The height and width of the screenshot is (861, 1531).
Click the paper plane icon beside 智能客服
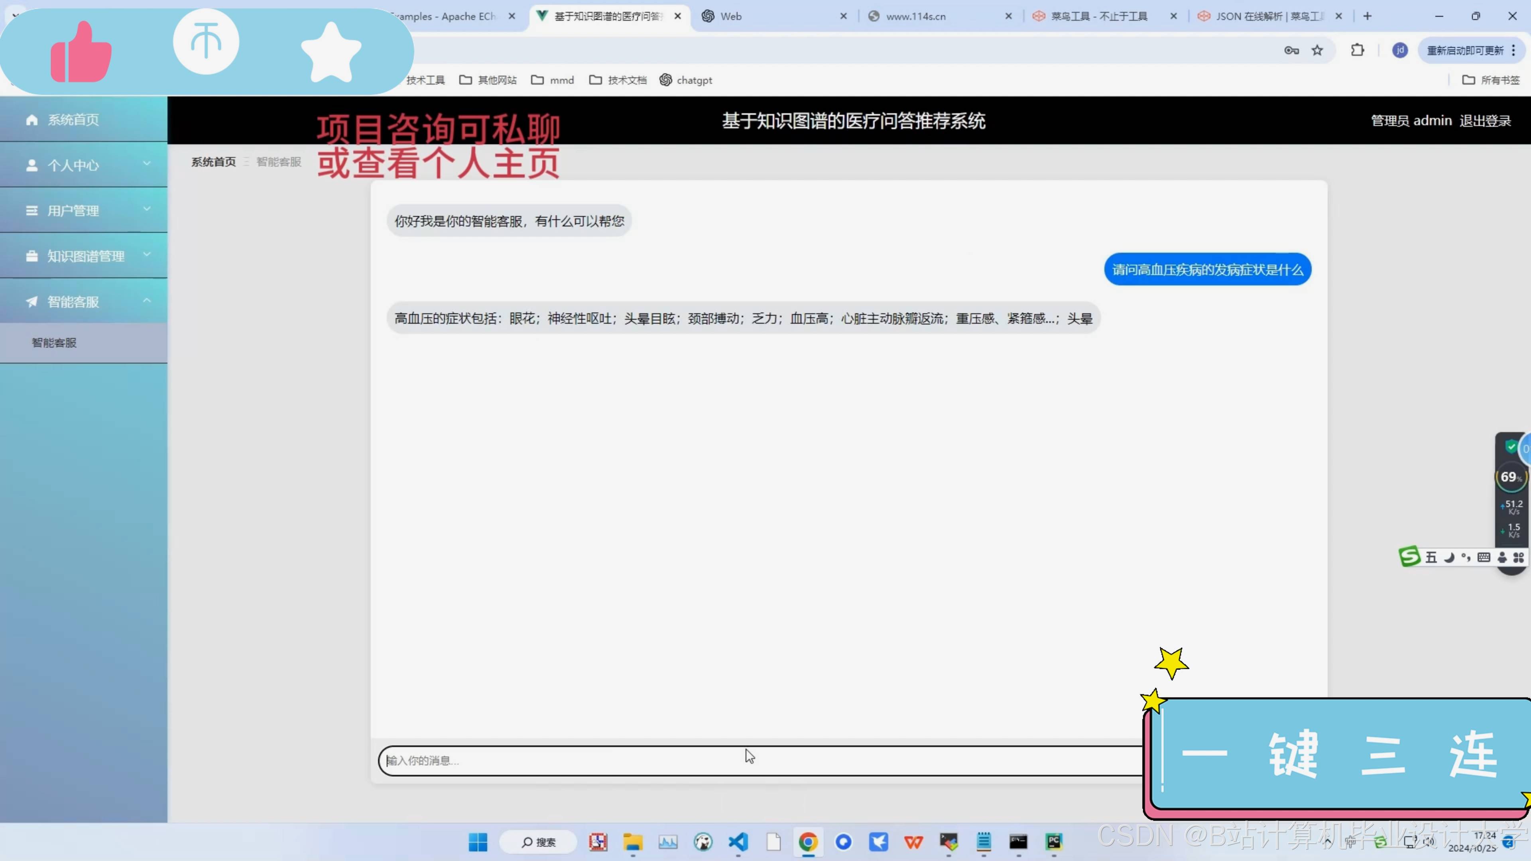pyautogui.click(x=32, y=302)
